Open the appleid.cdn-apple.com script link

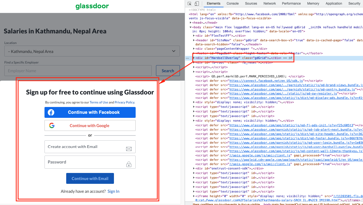[296, 160]
